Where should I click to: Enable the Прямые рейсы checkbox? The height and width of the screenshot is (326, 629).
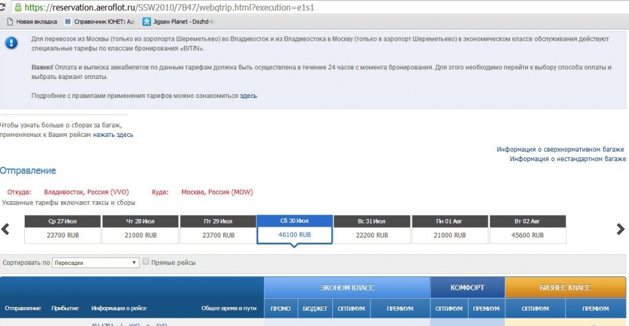146,262
